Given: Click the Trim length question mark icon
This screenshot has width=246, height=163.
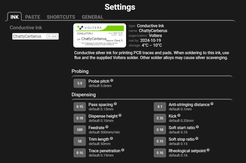Looking at the screenshot, I should pos(112,138).
